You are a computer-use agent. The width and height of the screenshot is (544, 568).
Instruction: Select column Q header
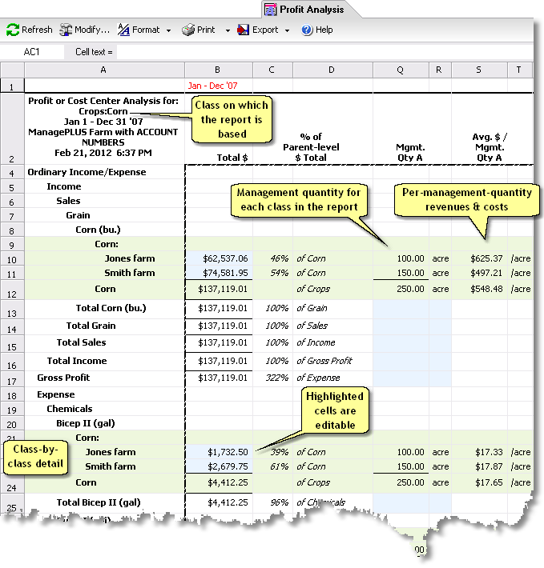pos(400,70)
